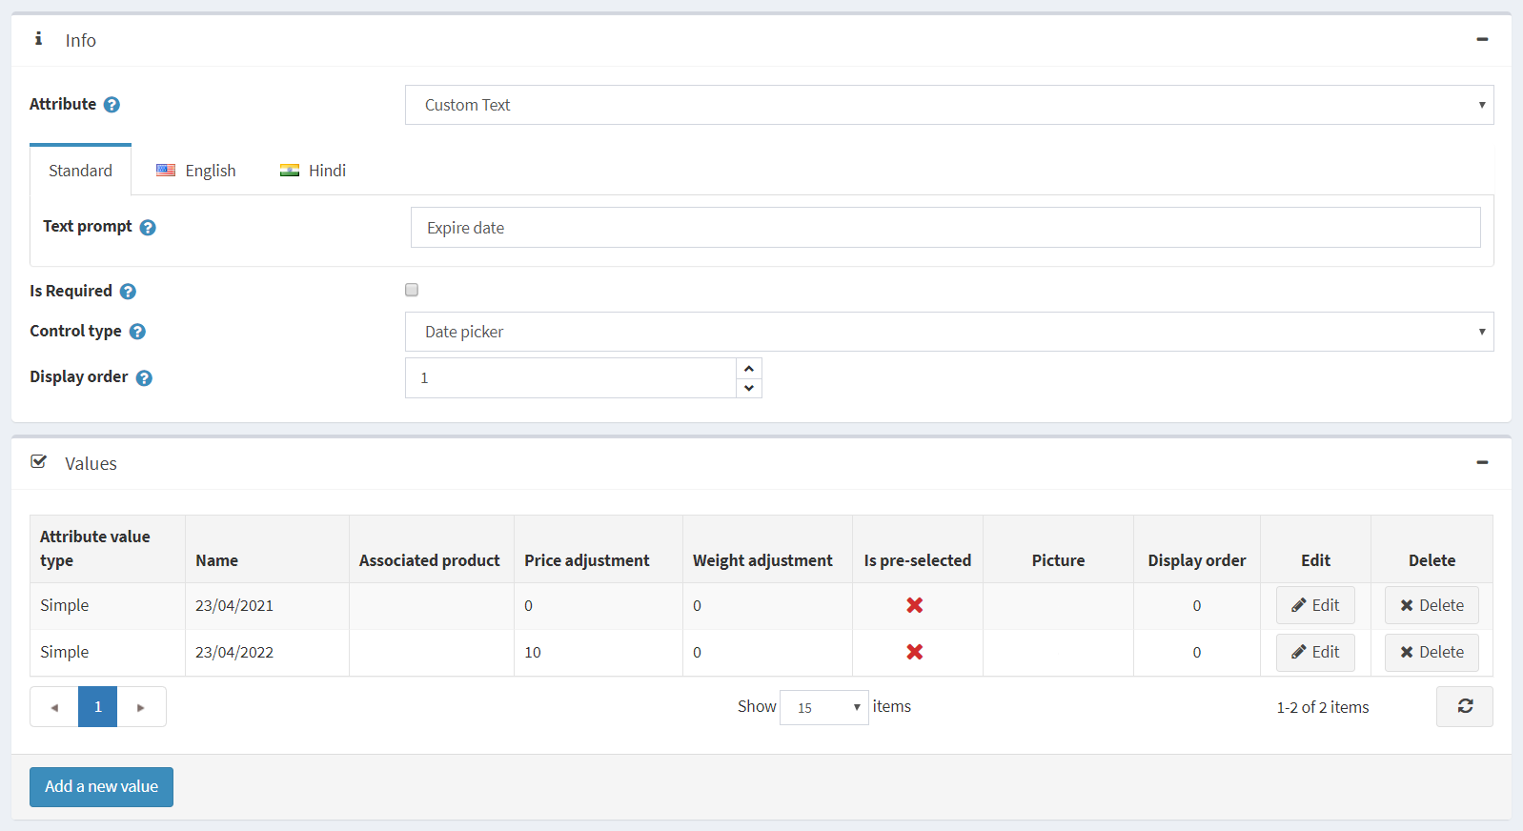The image size is (1523, 831).
Task: Click the refresh icon in the values grid
Action: pos(1465,706)
